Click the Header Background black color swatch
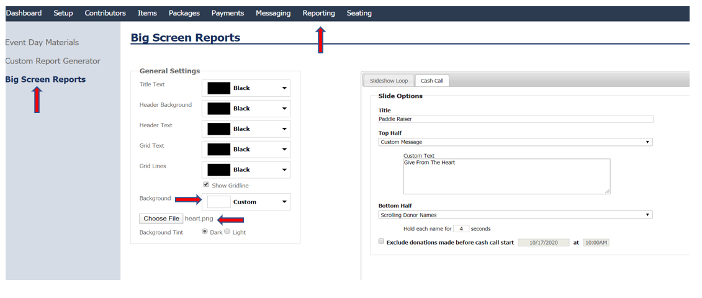702x298 pixels. click(x=218, y=109)
